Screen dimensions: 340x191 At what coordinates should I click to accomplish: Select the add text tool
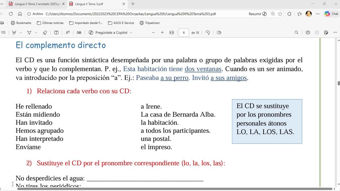pyautogui.click(x=56, y=33)
